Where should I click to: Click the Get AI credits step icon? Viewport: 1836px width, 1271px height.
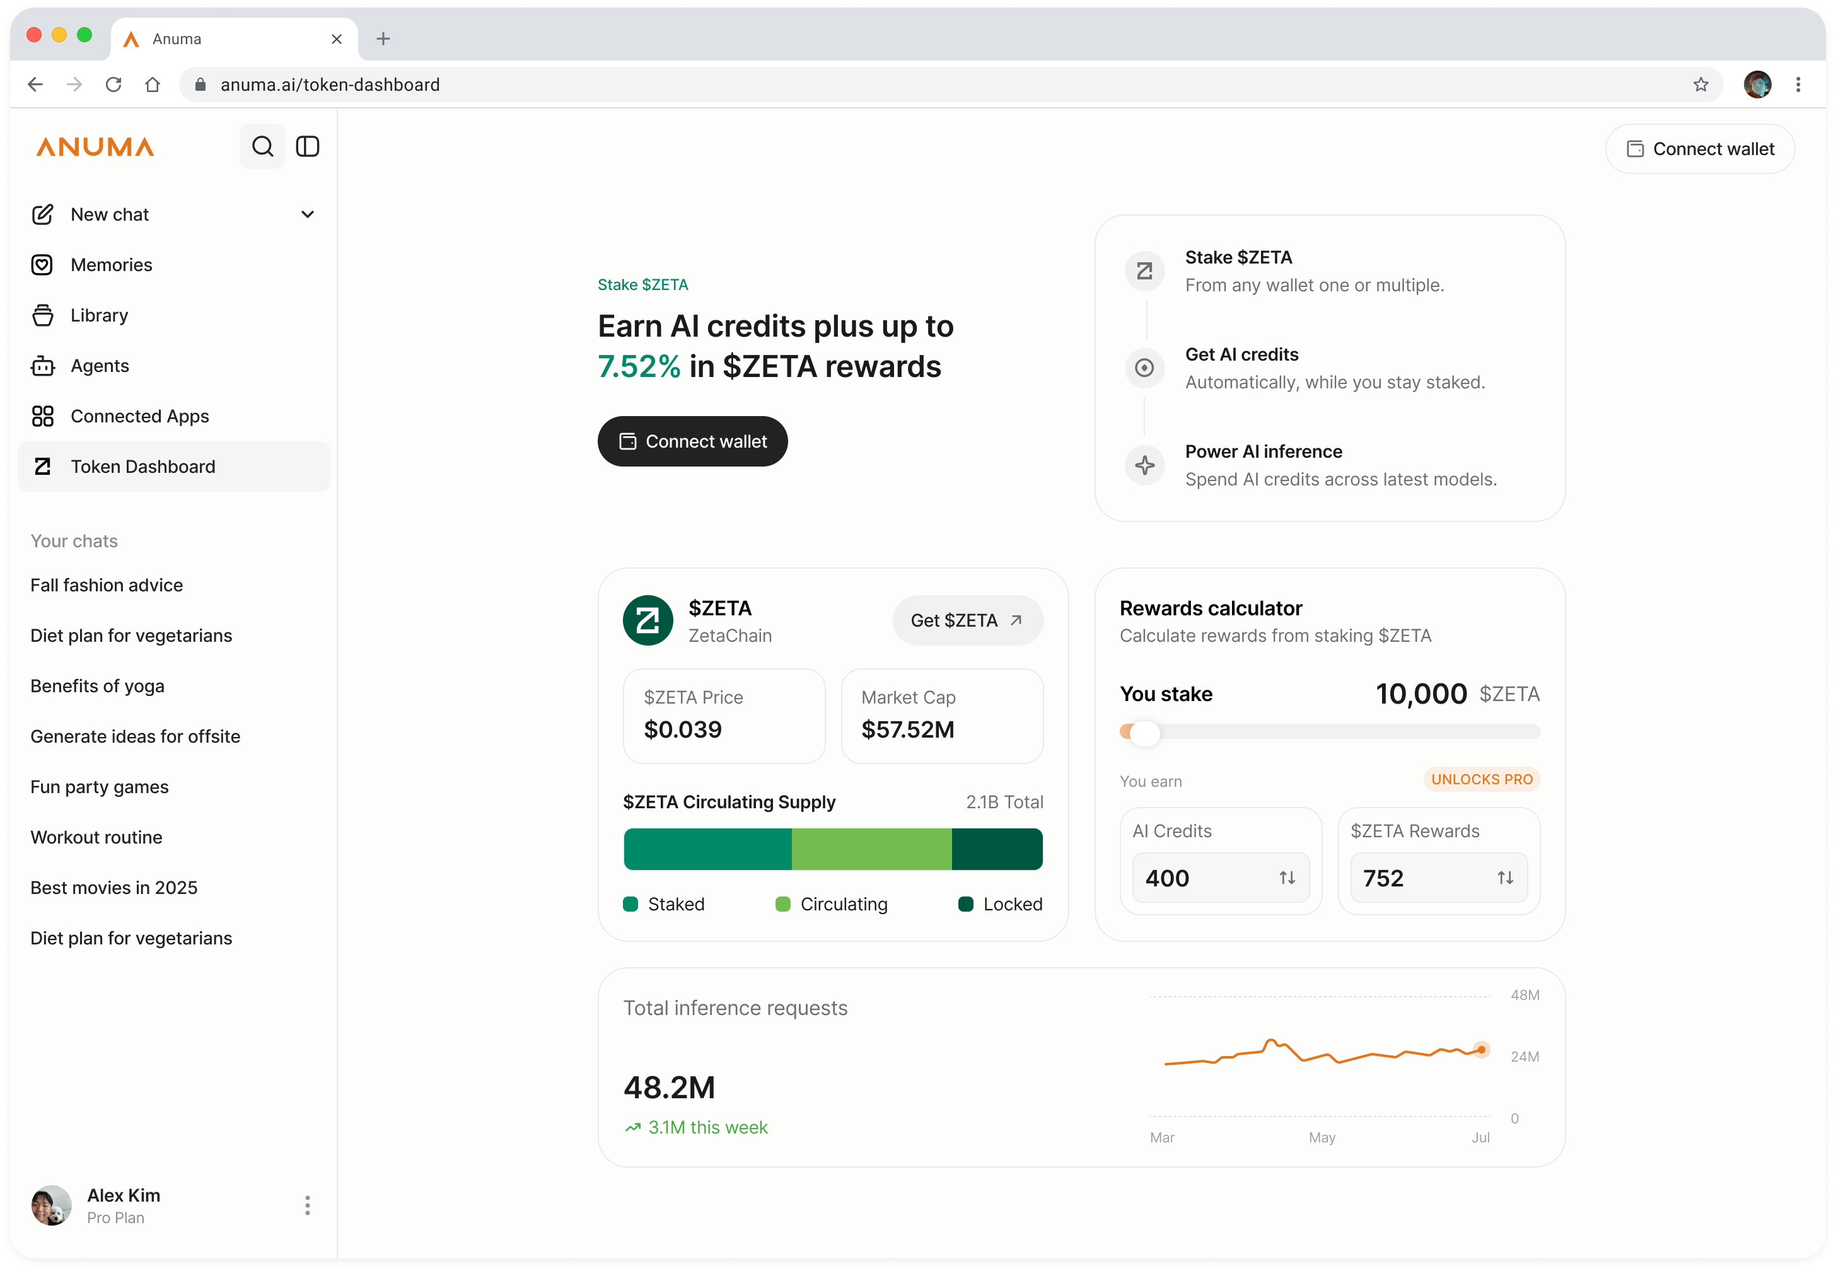point(1144,368)
